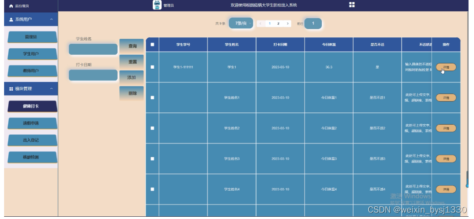Viewport: 474px width, 219px height.
Task: Focus the 前往 page jump input box
Action: click(313, 23)
